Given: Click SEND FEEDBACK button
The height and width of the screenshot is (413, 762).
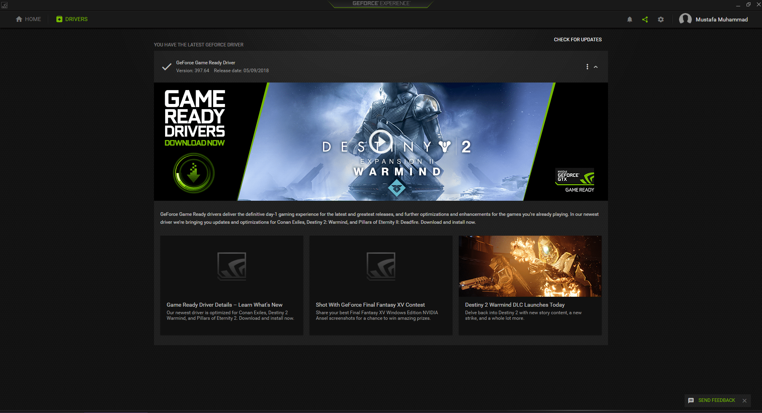Looking at the screenshot, I should pos(716,400).
